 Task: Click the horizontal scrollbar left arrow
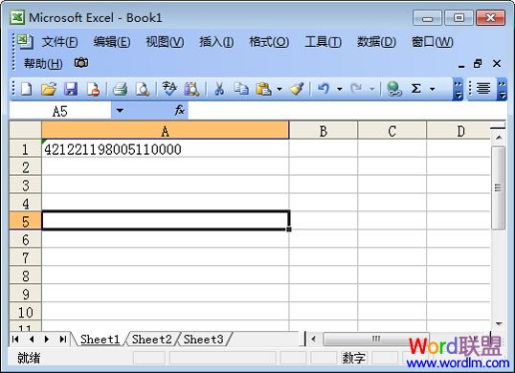click(x=313, y=339)
